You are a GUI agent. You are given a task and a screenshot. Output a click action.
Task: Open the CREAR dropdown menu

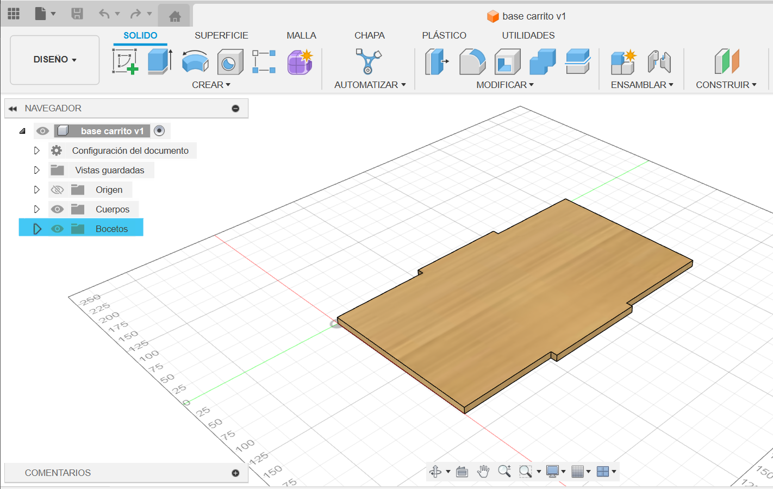211,84
